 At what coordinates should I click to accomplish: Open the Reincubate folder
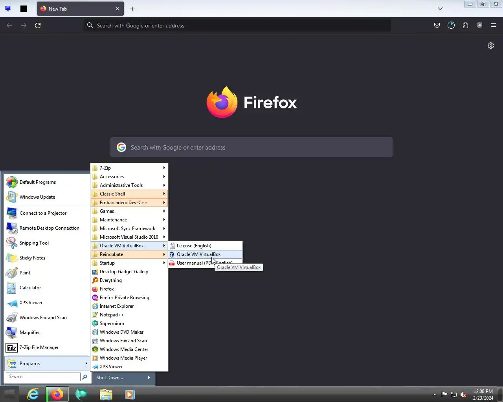click(129, 254)
